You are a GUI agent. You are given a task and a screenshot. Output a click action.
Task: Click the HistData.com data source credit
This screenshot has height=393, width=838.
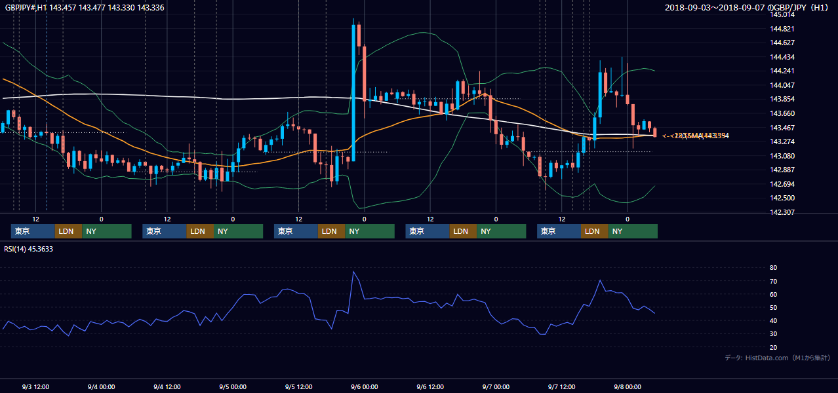tap(778, 358)
